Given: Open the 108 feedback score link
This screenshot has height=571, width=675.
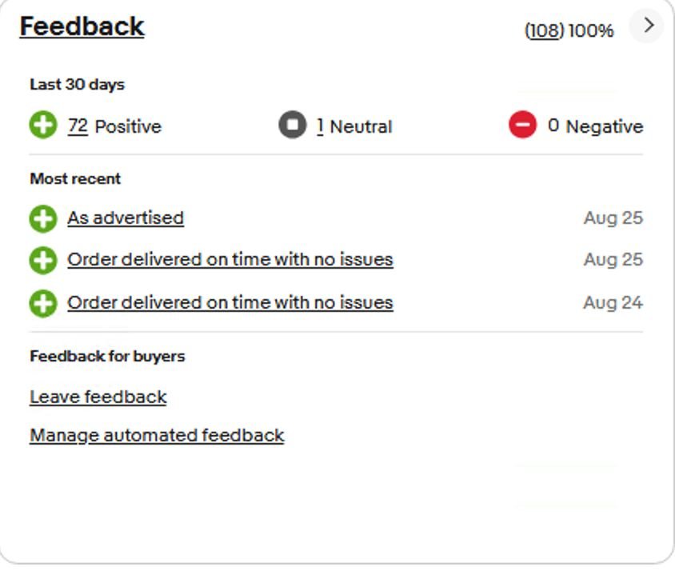Looking at the screenshot, I should tap(544, 30).
